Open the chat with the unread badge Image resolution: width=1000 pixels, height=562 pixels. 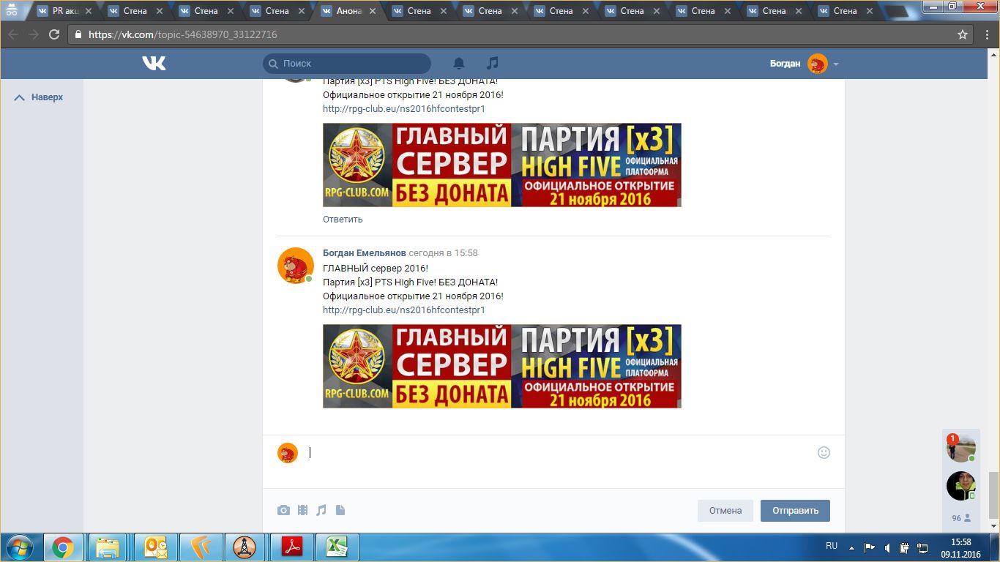pyautogui.click(x=960, y=448)
